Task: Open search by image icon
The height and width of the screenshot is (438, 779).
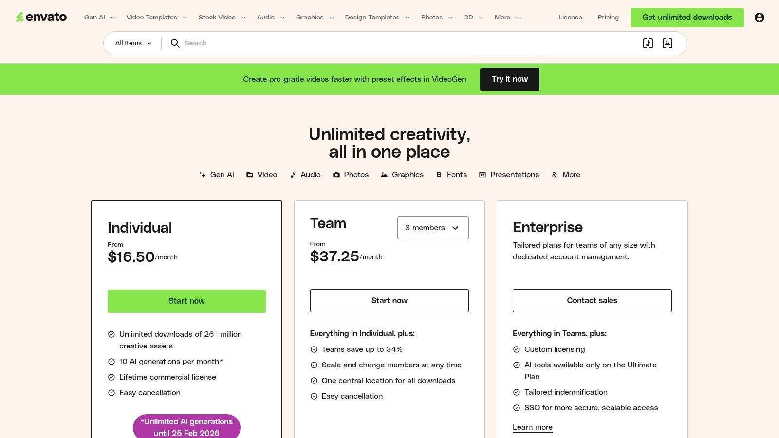Action: (x=667, y=43)
